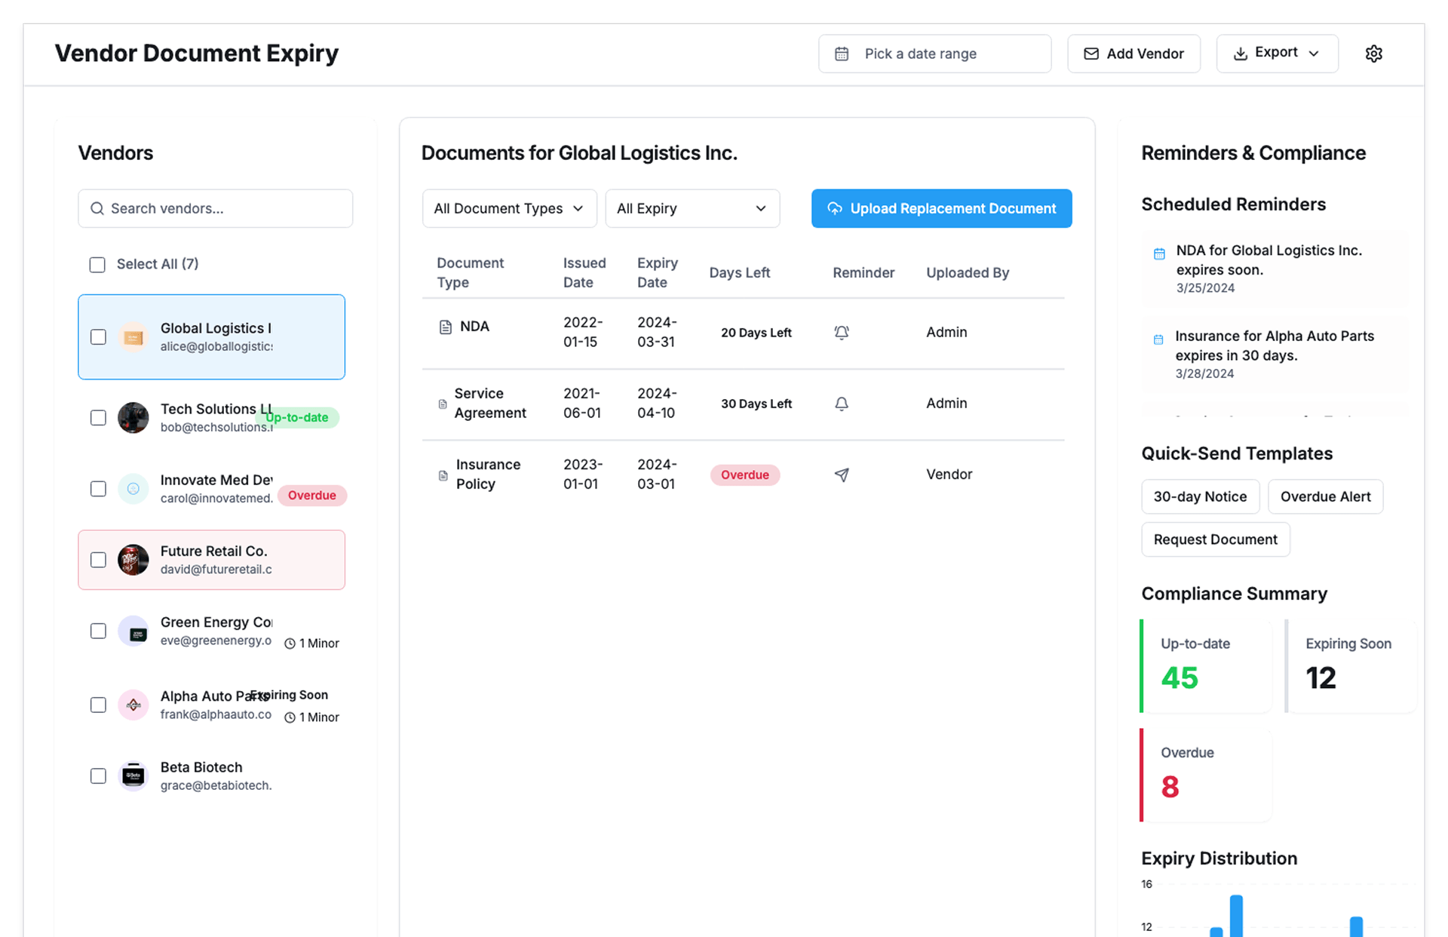Tick the Green Energy vendor checkbox

coord(98,631)
